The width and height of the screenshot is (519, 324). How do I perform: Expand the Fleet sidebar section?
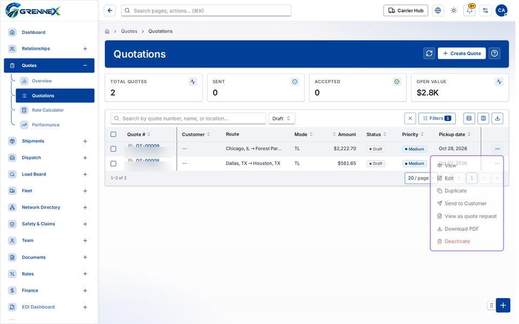pos(85,191)
